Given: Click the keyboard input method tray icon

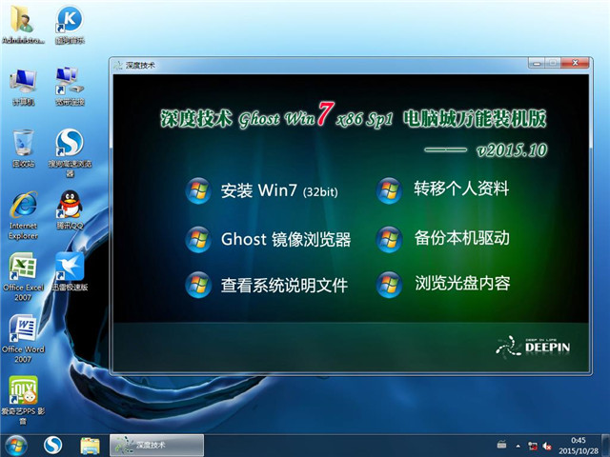Looking at the screenshot, I should [502, 446].
